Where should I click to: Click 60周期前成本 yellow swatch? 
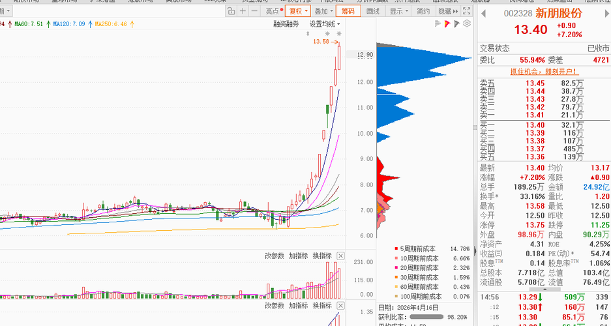pyautogui.click(x=396, y=287)
